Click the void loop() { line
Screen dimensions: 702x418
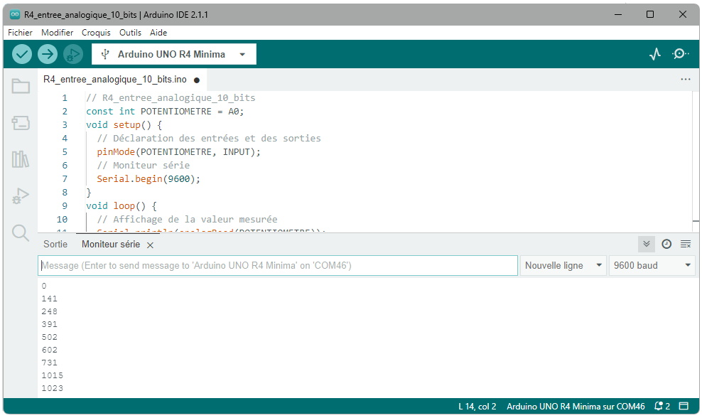pyautogui.click(x=121, y=206)
